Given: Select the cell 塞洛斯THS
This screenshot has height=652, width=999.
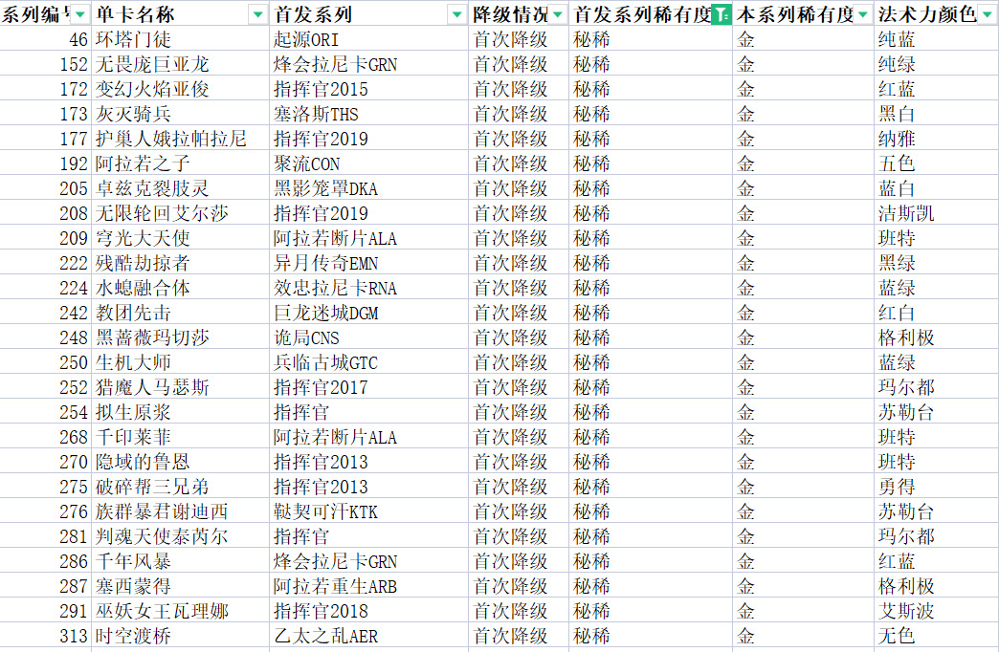Looking at the screenshot, I should point(369,114).
